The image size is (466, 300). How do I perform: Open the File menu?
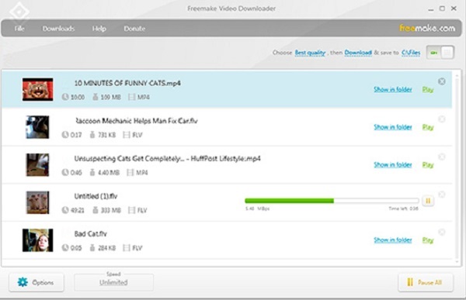click(x=19, y=29)
